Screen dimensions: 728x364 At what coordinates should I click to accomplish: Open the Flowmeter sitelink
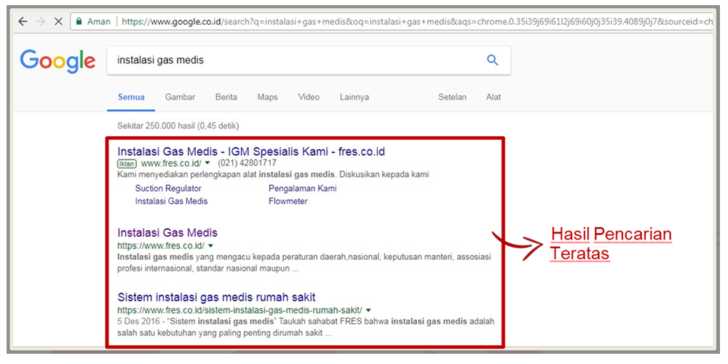[288, 201]
